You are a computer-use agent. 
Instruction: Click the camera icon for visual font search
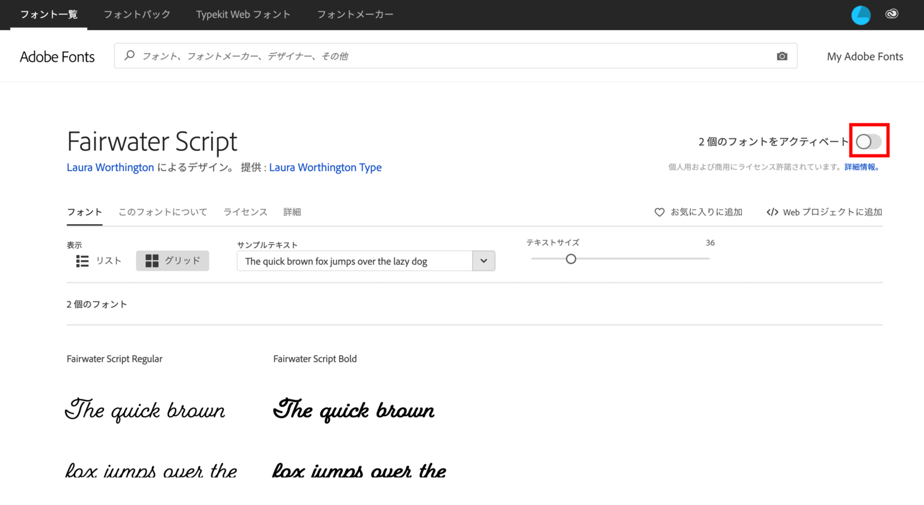(x=782, y=55)
